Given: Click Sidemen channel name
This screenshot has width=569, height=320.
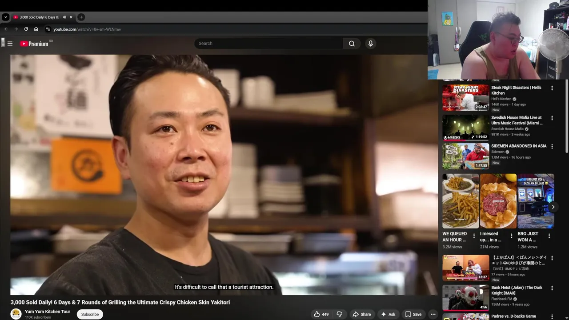Looking at the screenshot, I should [498, 152].
